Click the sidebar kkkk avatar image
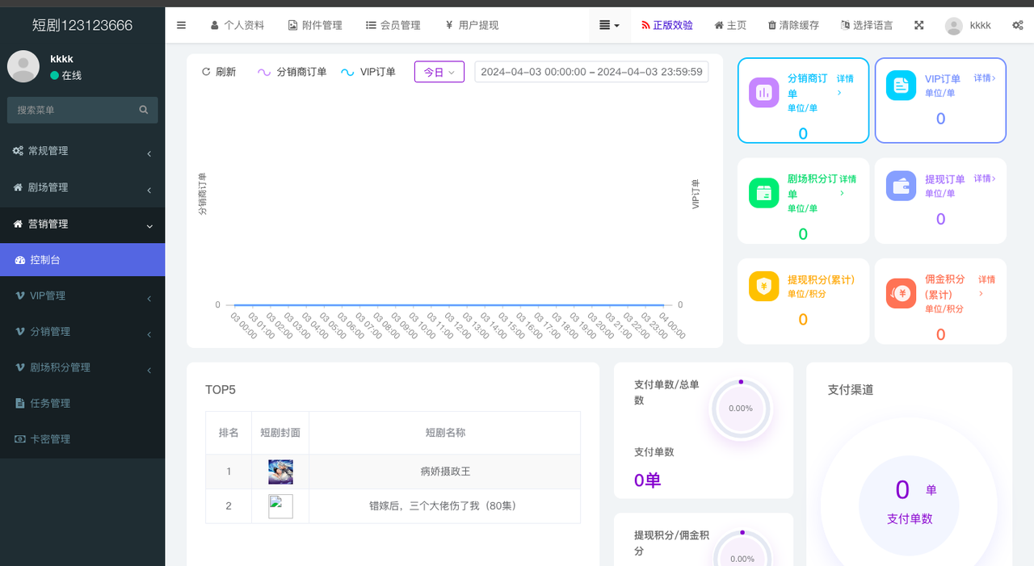Screen dimensions: 1034x566 (23, 66)
